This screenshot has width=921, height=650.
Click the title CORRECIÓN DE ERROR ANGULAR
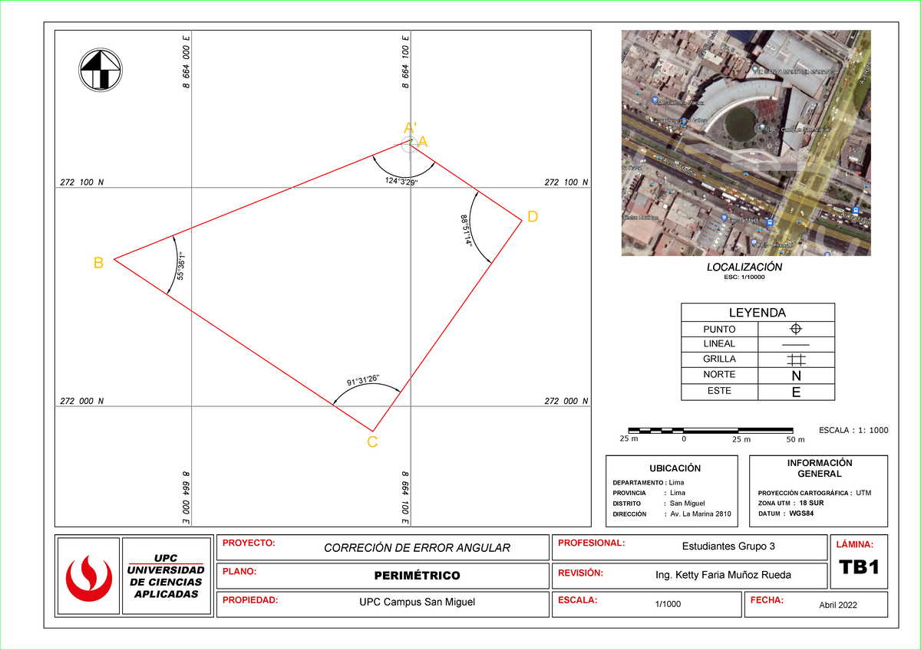[x=418, y=548]
